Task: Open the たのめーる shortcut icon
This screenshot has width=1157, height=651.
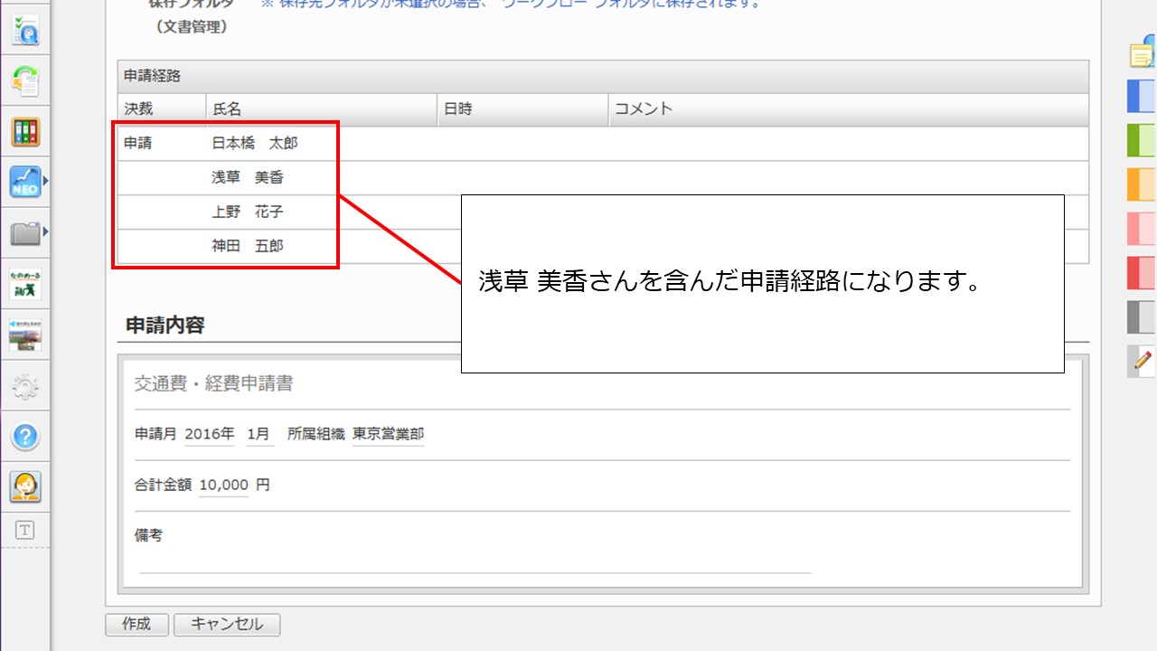Action: (25, 284)
